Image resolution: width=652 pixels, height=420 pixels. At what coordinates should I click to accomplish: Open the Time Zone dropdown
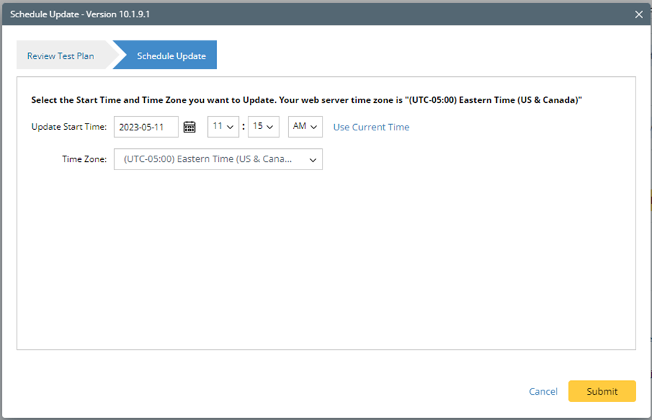click(x=218, y=159)
